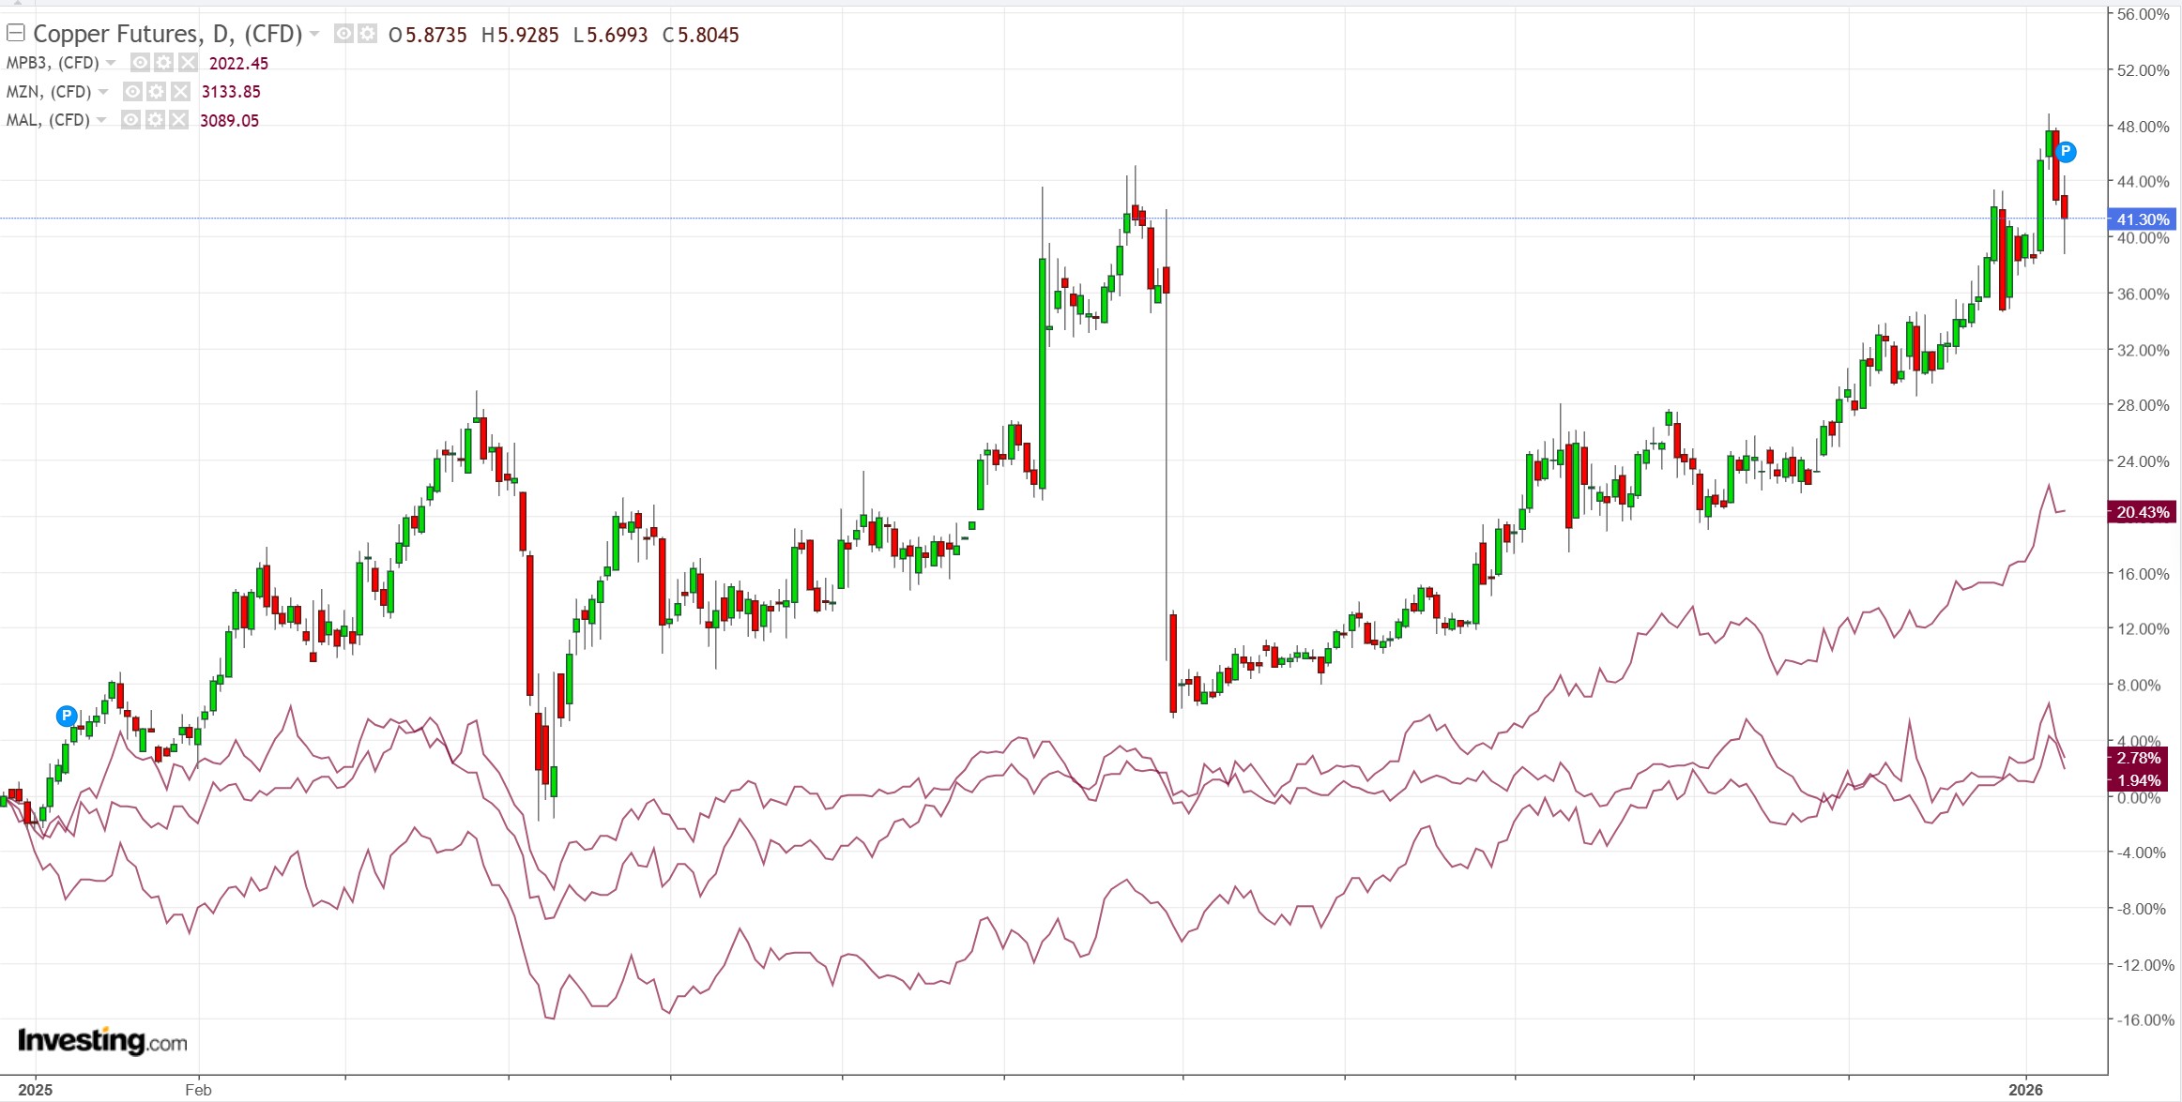Remove MZN series with X icon
Image resolution: width=2182 pixels, height=1102 pixels.
tap(180, 91)
